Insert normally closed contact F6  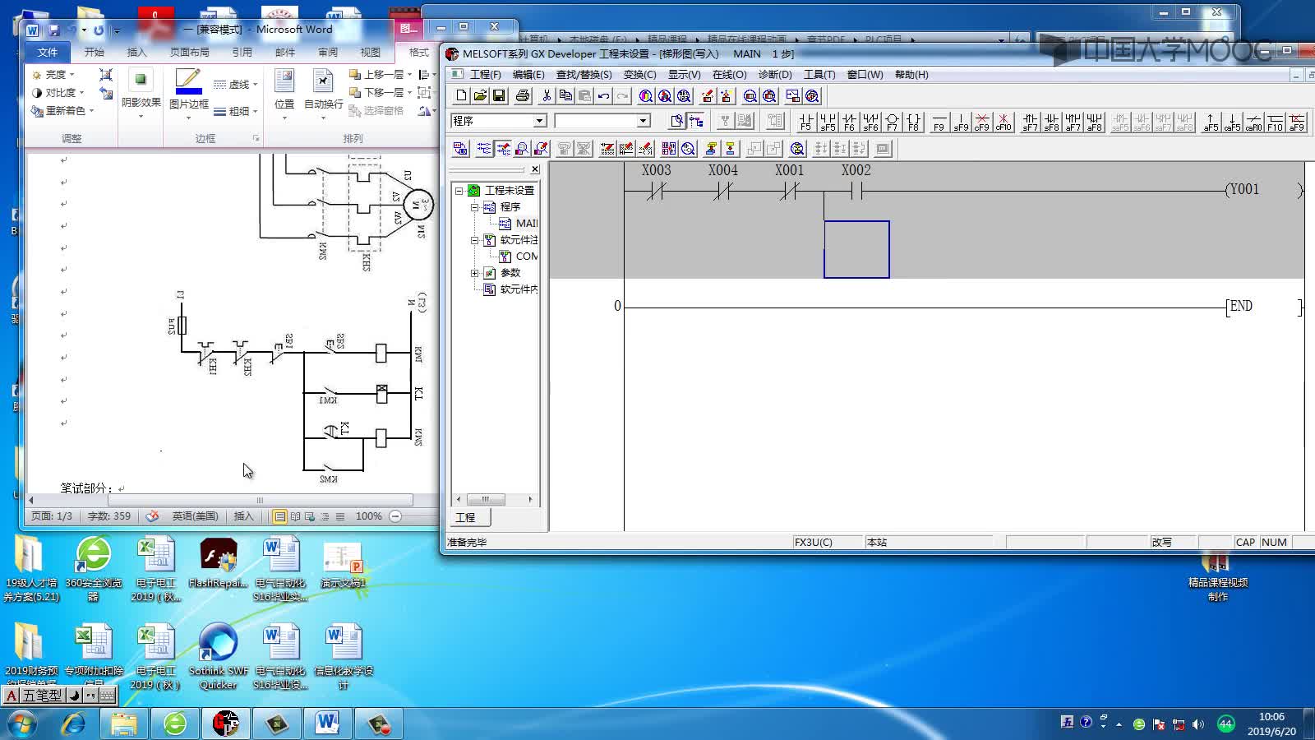pos(849,122)
